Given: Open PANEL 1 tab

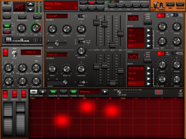Looking at the screenshot, I should 84,2.
